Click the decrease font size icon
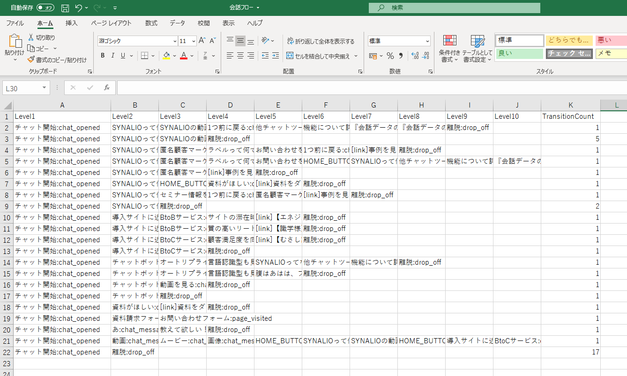This screenshot has height=376, width=627. click(x=214, y=41)
